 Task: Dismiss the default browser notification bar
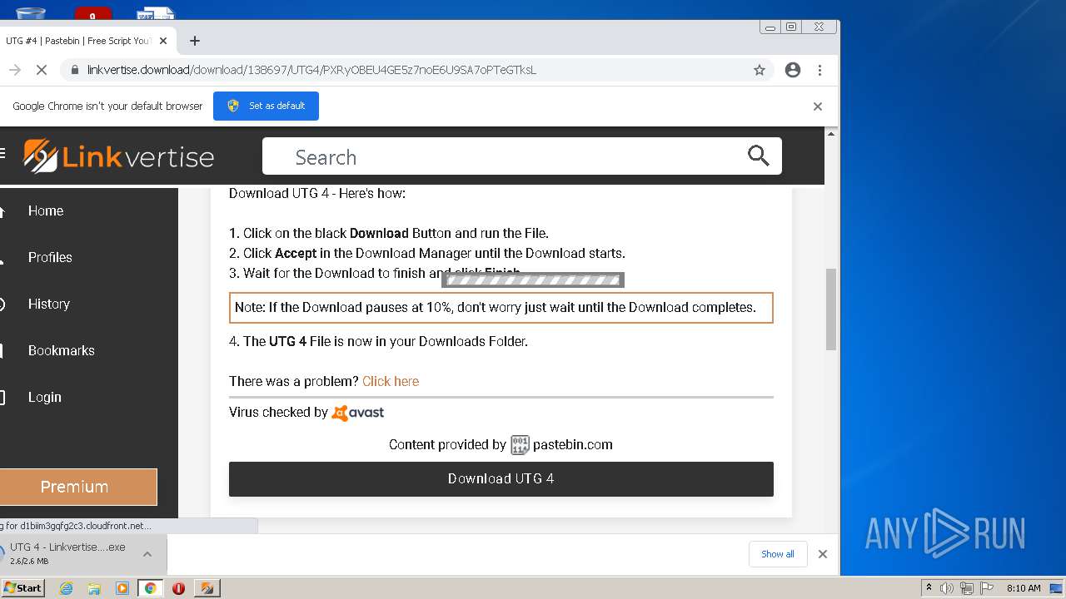tap(817, 106)
